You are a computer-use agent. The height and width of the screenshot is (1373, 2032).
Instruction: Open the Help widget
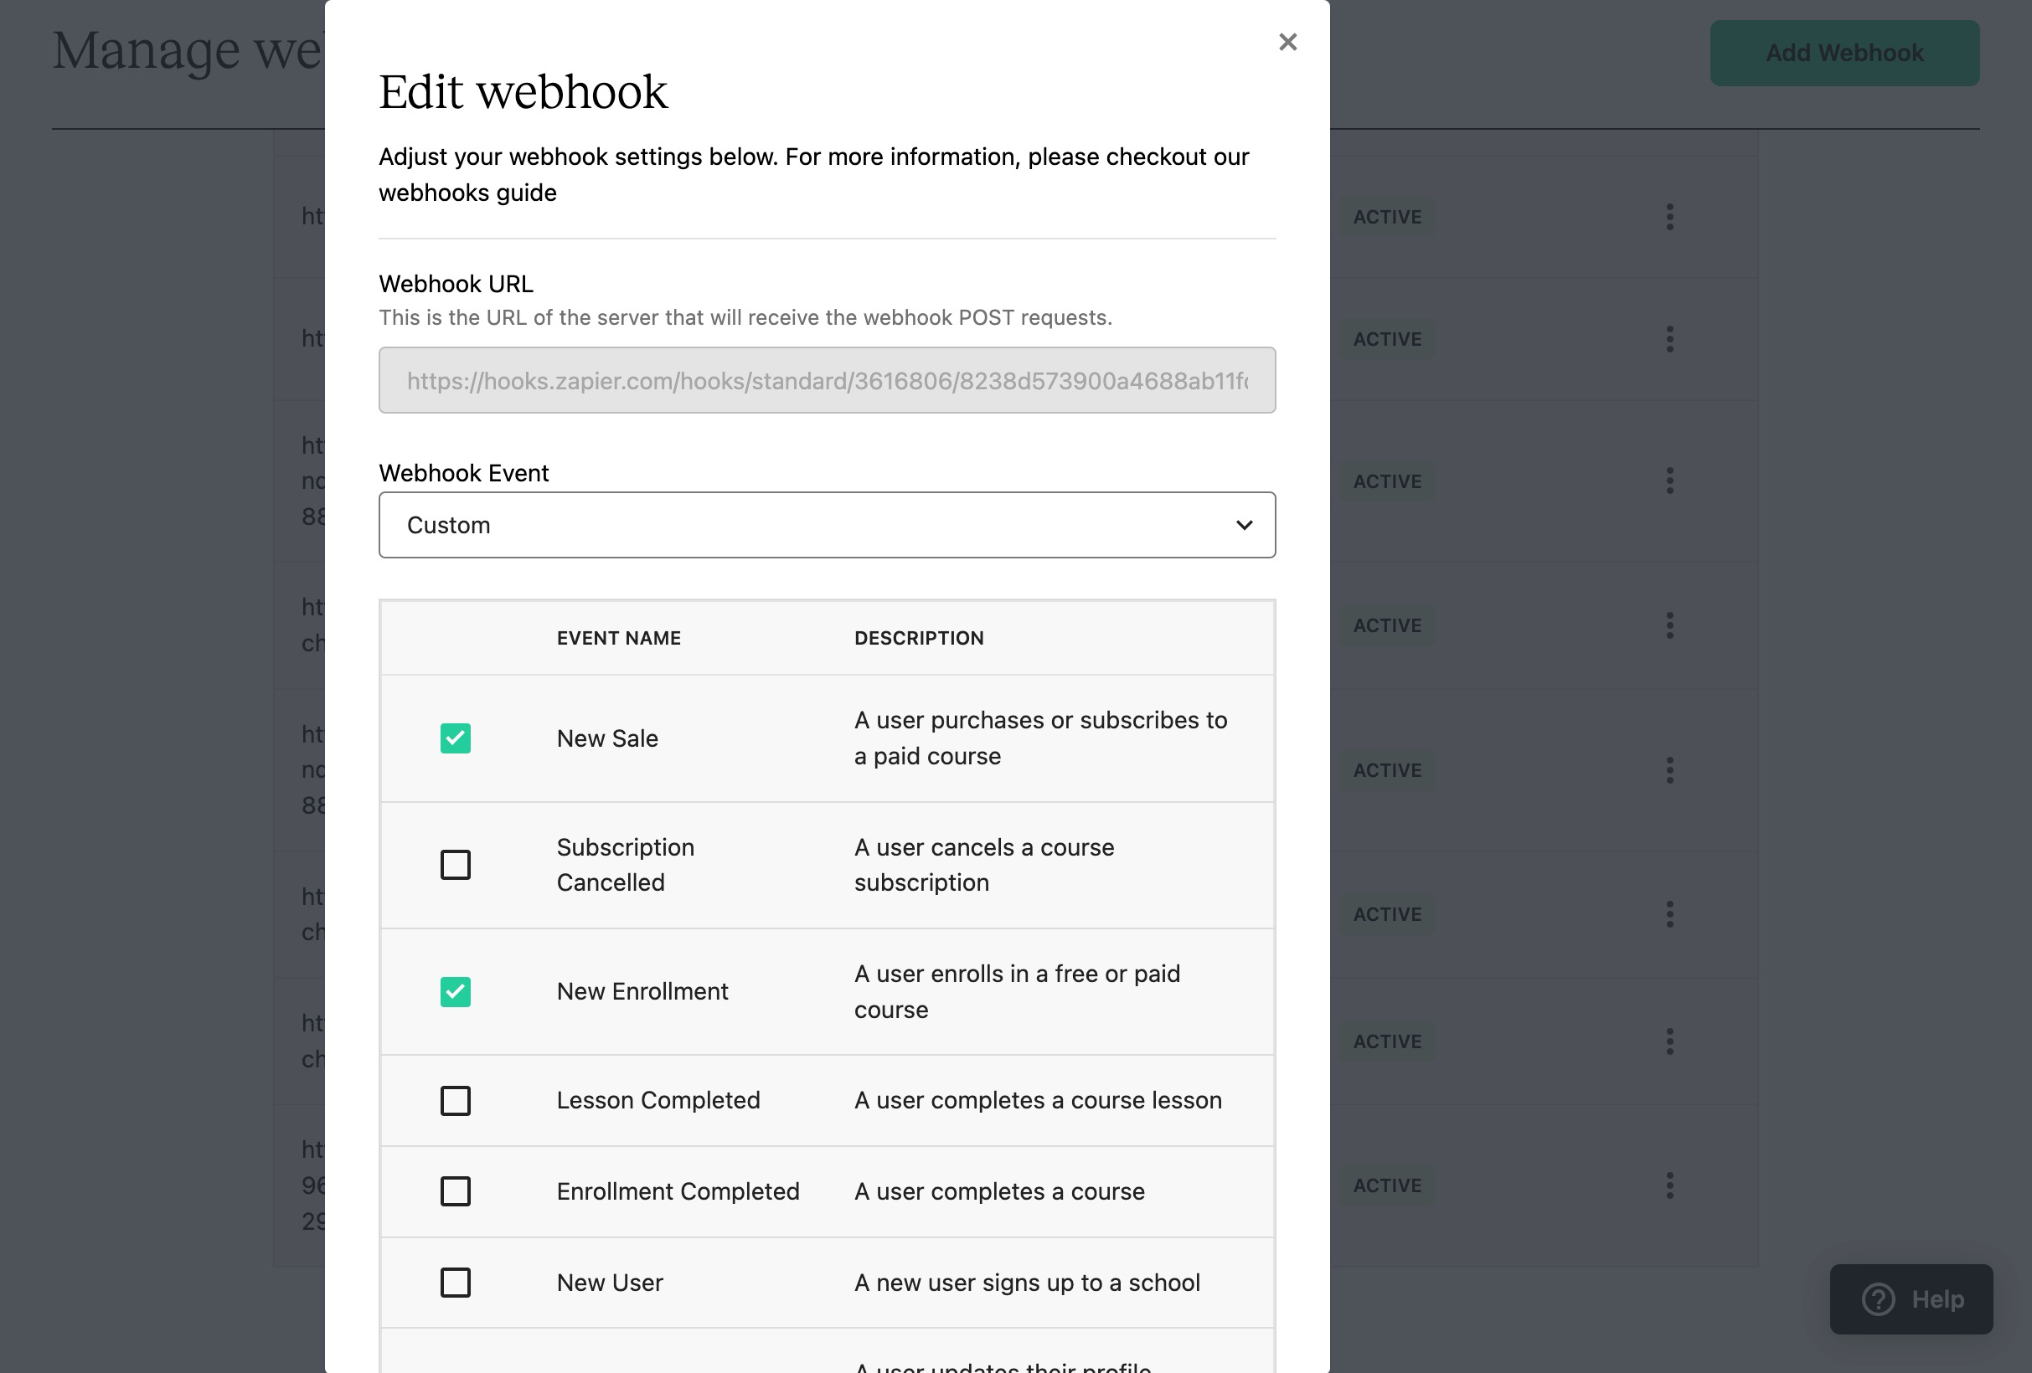click(x=1911, y=1298)
